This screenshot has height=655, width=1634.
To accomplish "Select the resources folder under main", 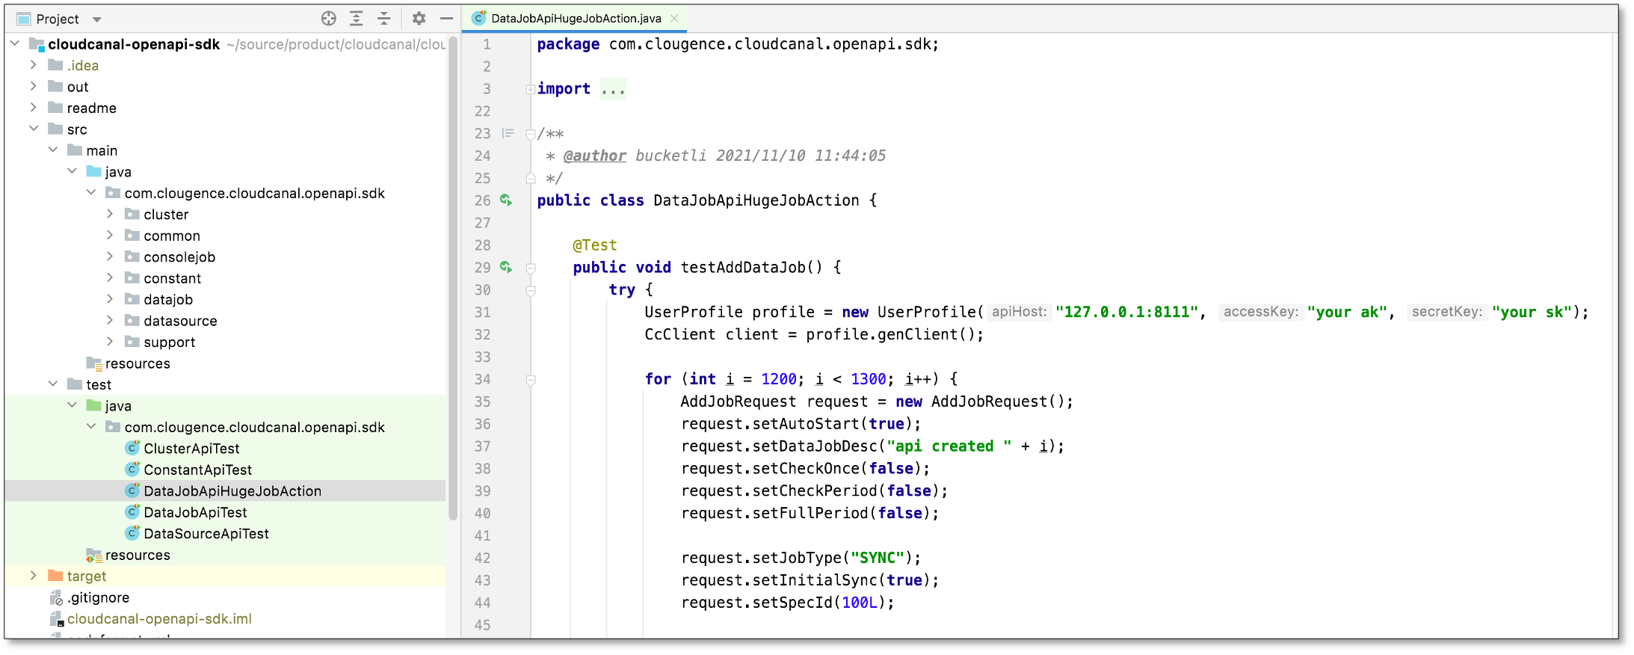I will (x=138, y=363).
